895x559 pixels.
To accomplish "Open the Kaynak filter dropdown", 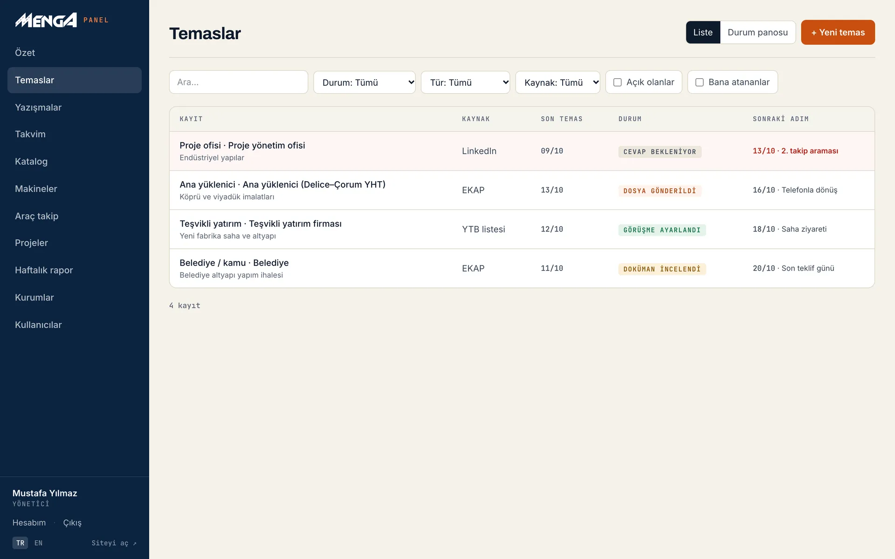I will tap(558, 82).
